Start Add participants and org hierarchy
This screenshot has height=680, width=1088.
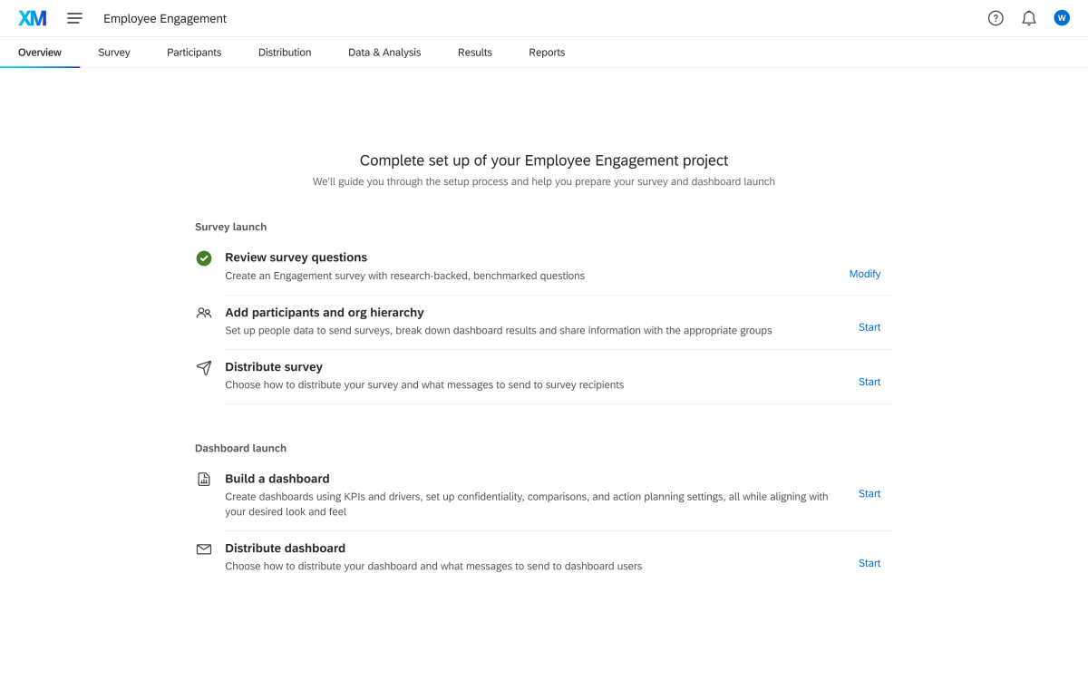click(869, 327)
